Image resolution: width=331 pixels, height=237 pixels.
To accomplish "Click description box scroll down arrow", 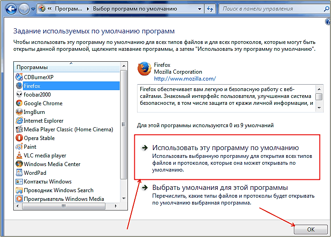I will [319, 108].
